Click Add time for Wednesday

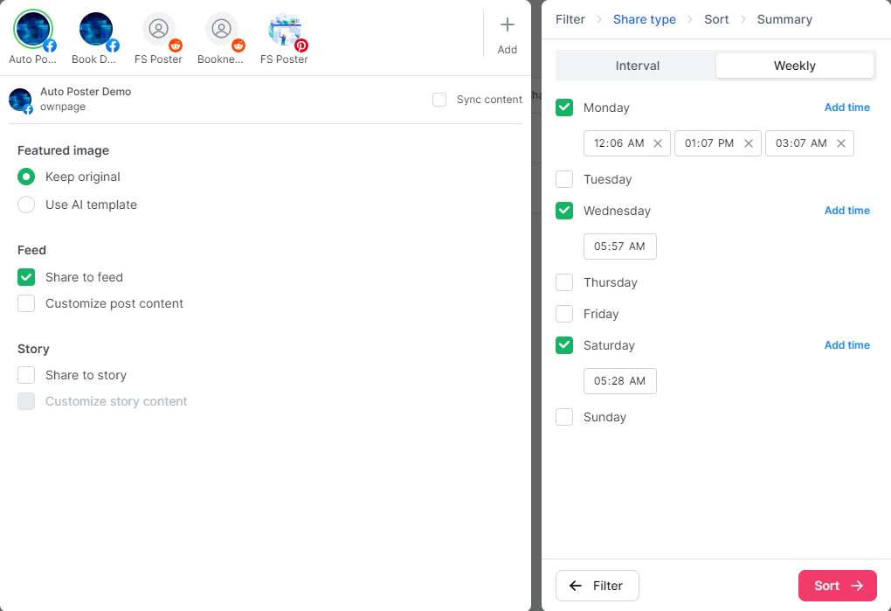846,211
